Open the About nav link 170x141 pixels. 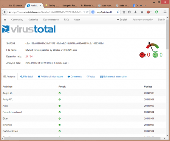coord(77,20)
